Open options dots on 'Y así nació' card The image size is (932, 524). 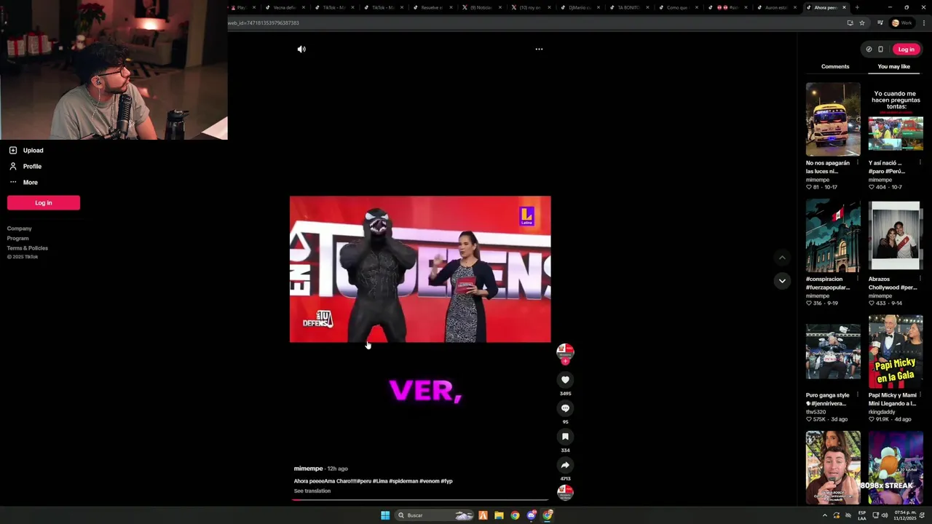coord(920,163)
